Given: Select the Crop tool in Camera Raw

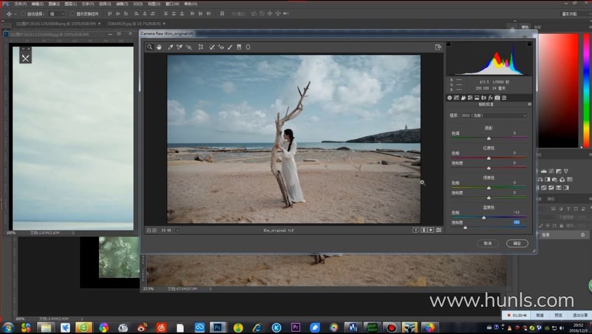Looking at the screenshot, I should click(x=200, y=47).
